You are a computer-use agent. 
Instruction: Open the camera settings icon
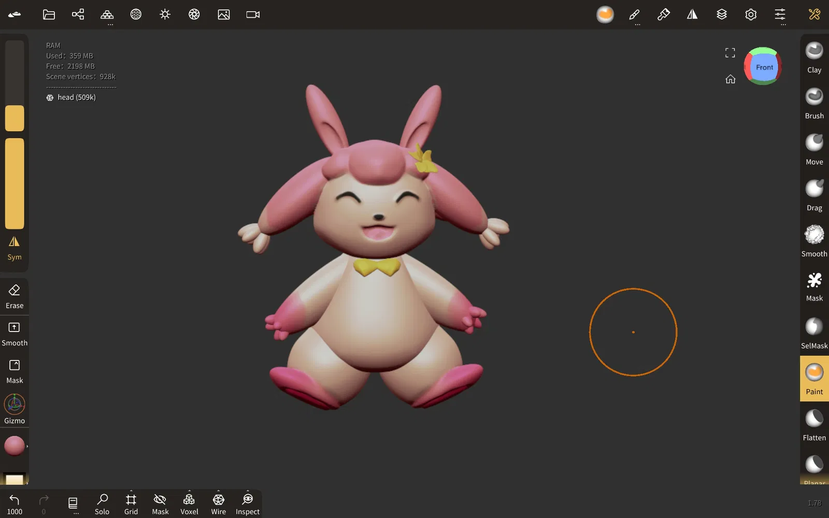pos(253,15)
